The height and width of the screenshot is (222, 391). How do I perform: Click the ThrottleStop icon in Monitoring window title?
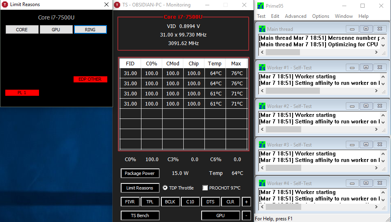pyautogui.click(x=117, y=5)
